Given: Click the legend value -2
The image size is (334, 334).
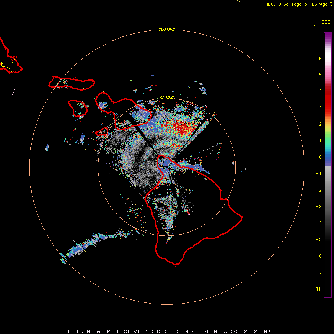Looking at the screenshot, I should 319,190.
